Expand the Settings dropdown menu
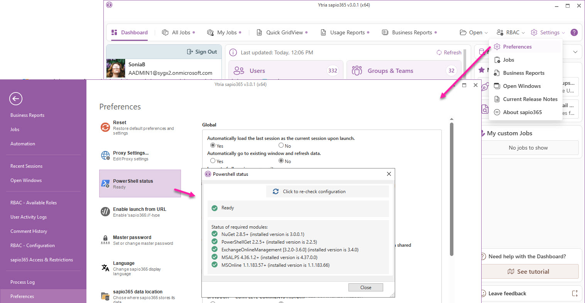585x303 pixels. (548, 32)
